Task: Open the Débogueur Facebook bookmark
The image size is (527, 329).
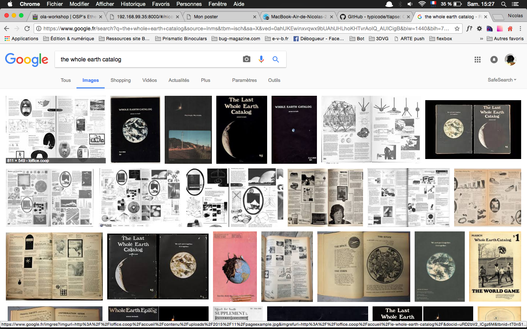Action: coord(319,38)
